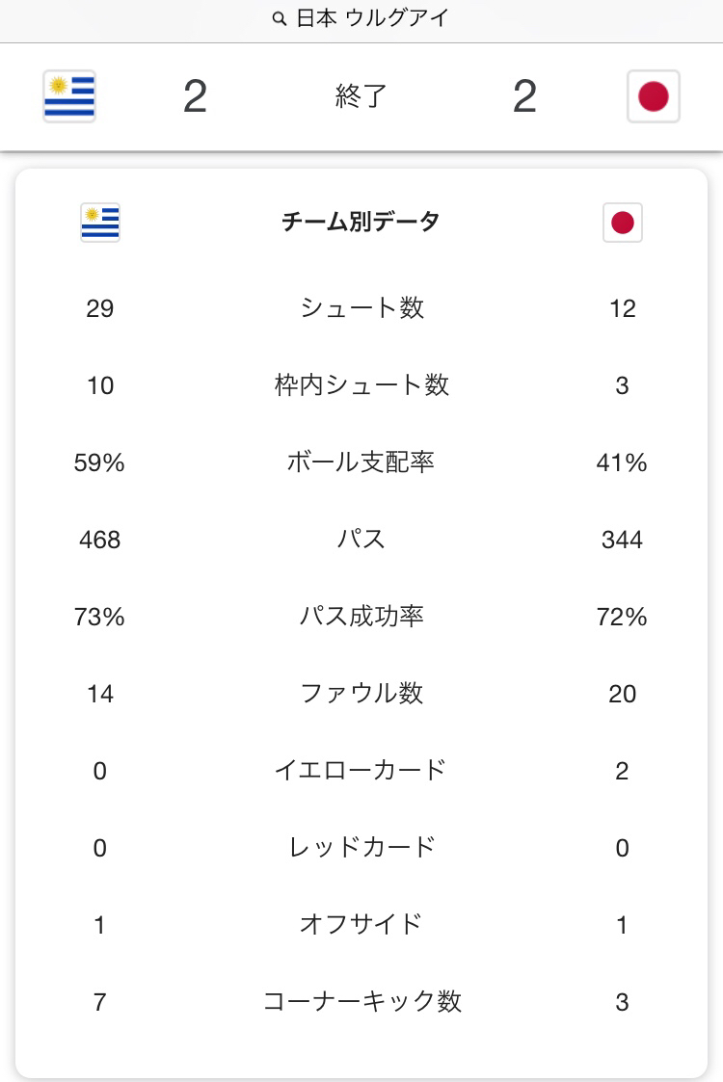
Task: Click the パス成功率 stat label
Action: point(361,617)
